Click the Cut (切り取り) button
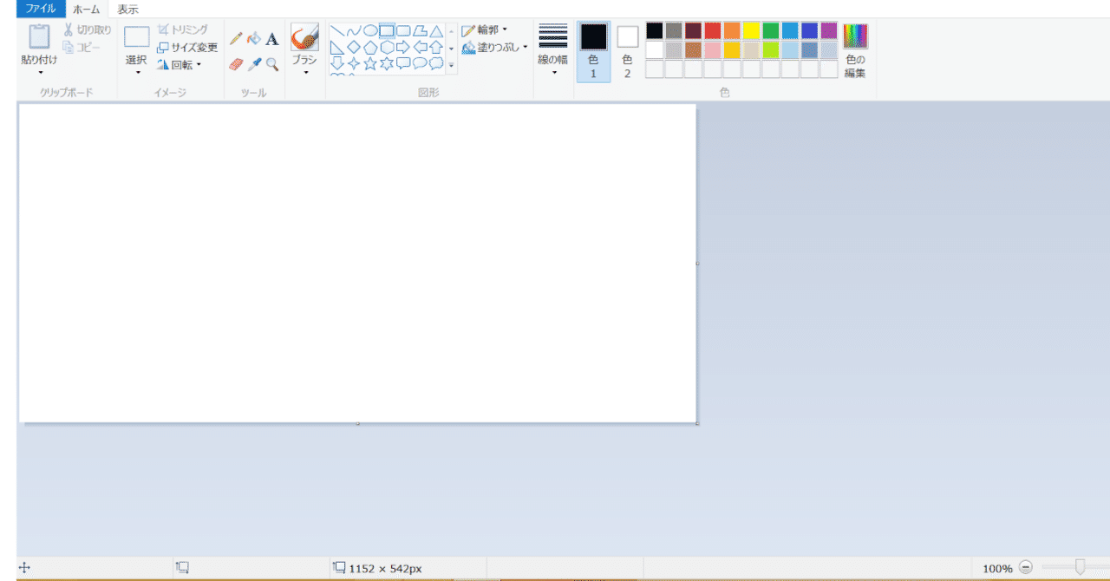 87,30
